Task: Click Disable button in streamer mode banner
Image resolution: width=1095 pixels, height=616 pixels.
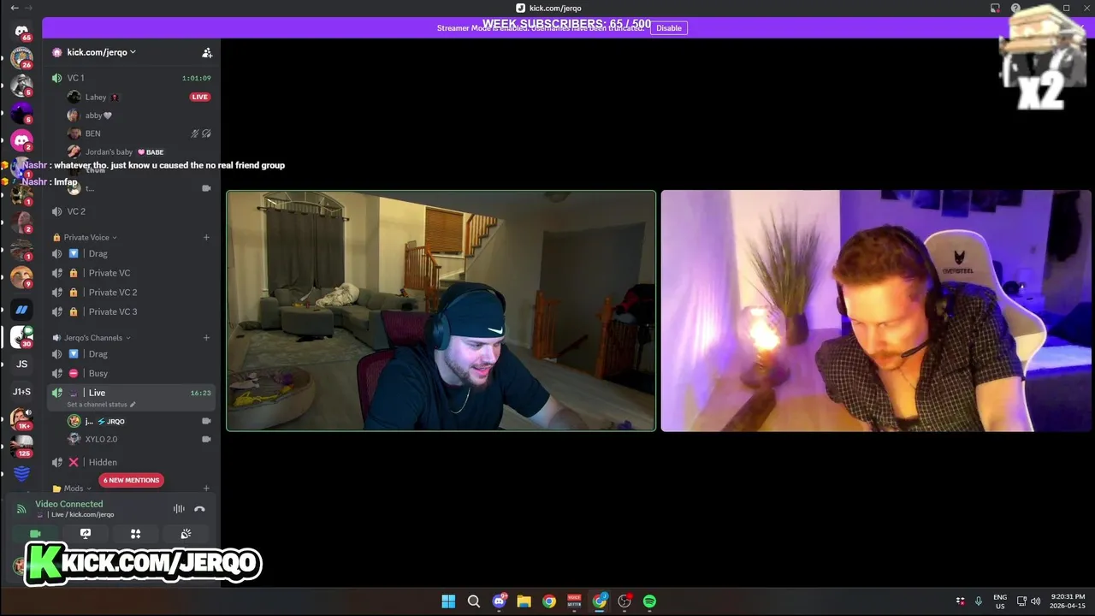Action: [x=669, y=28]
